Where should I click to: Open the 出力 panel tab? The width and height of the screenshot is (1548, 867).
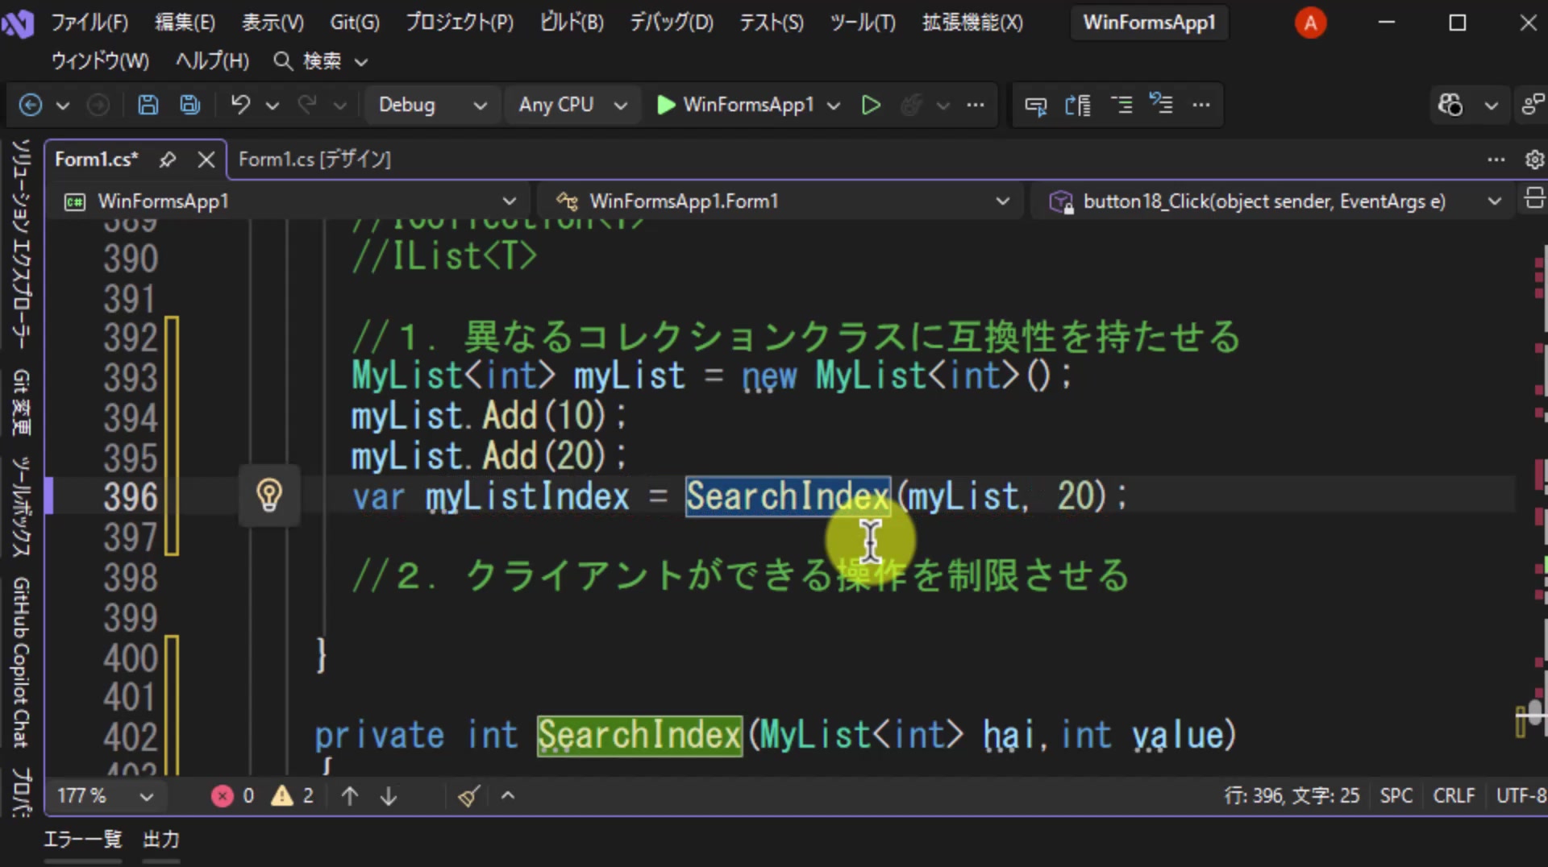click(x=161, y=840)
